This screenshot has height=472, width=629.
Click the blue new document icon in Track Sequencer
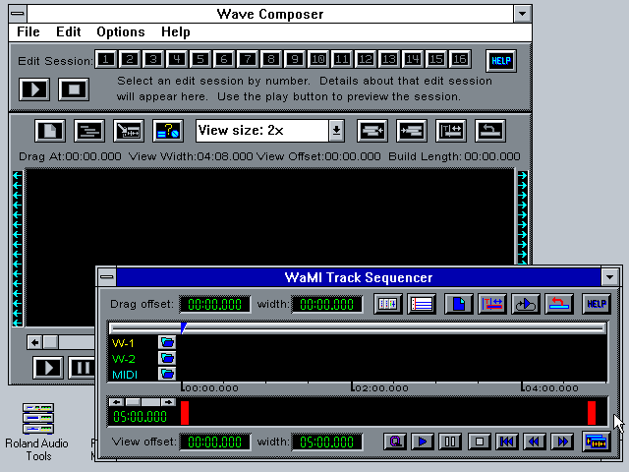(459, 304)
